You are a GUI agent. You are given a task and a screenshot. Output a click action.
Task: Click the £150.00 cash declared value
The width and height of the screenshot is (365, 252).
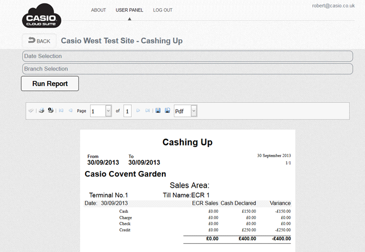249,211
